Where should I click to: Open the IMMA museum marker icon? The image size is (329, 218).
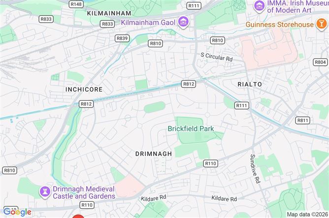point(260,6)
